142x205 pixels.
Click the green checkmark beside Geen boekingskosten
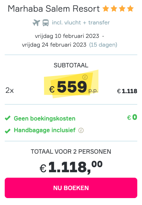(8, 118)
